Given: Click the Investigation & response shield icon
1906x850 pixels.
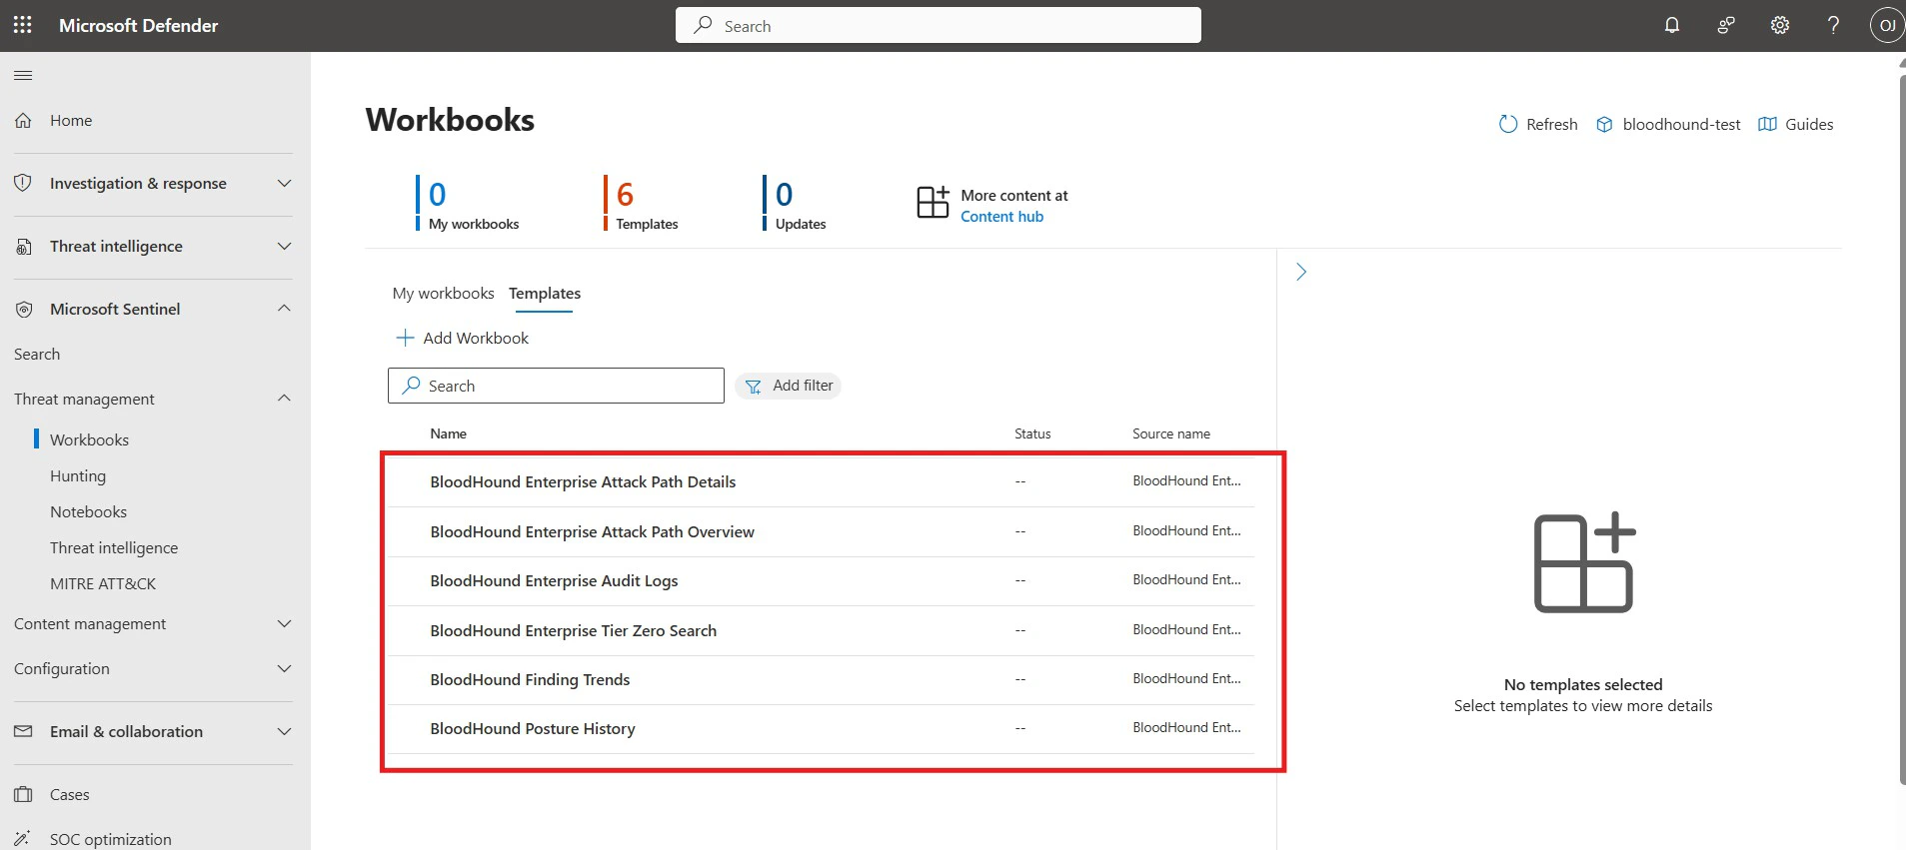Looking at the screenshot, I should click(x=24, y=183).
